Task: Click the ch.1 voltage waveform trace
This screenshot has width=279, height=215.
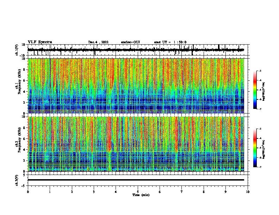Action: pyautogui.click(x=136, y=50)
